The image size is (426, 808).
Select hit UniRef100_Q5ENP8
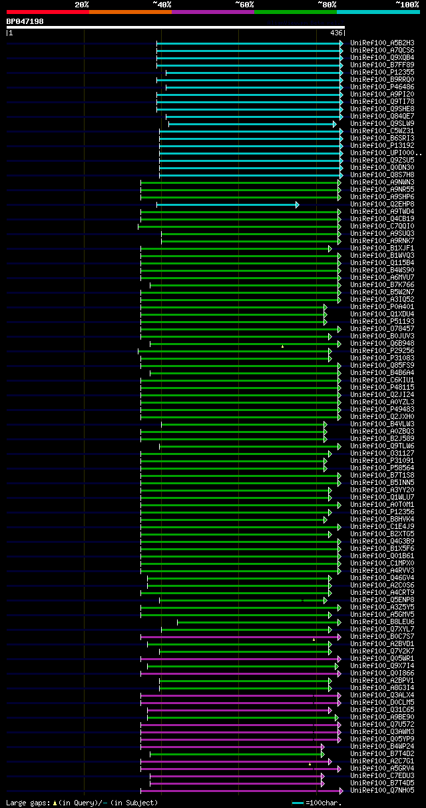(382, 600)
